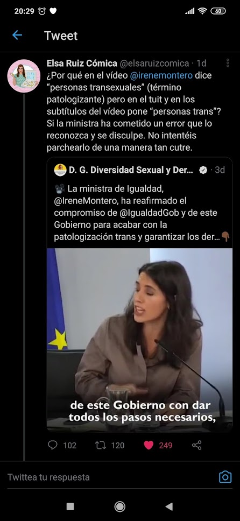Image resolution: width=240 pixels, height=521 pixels.
Task: Open D. G. Diversidad Sexual quoted account name
Action: coord(131,170)
